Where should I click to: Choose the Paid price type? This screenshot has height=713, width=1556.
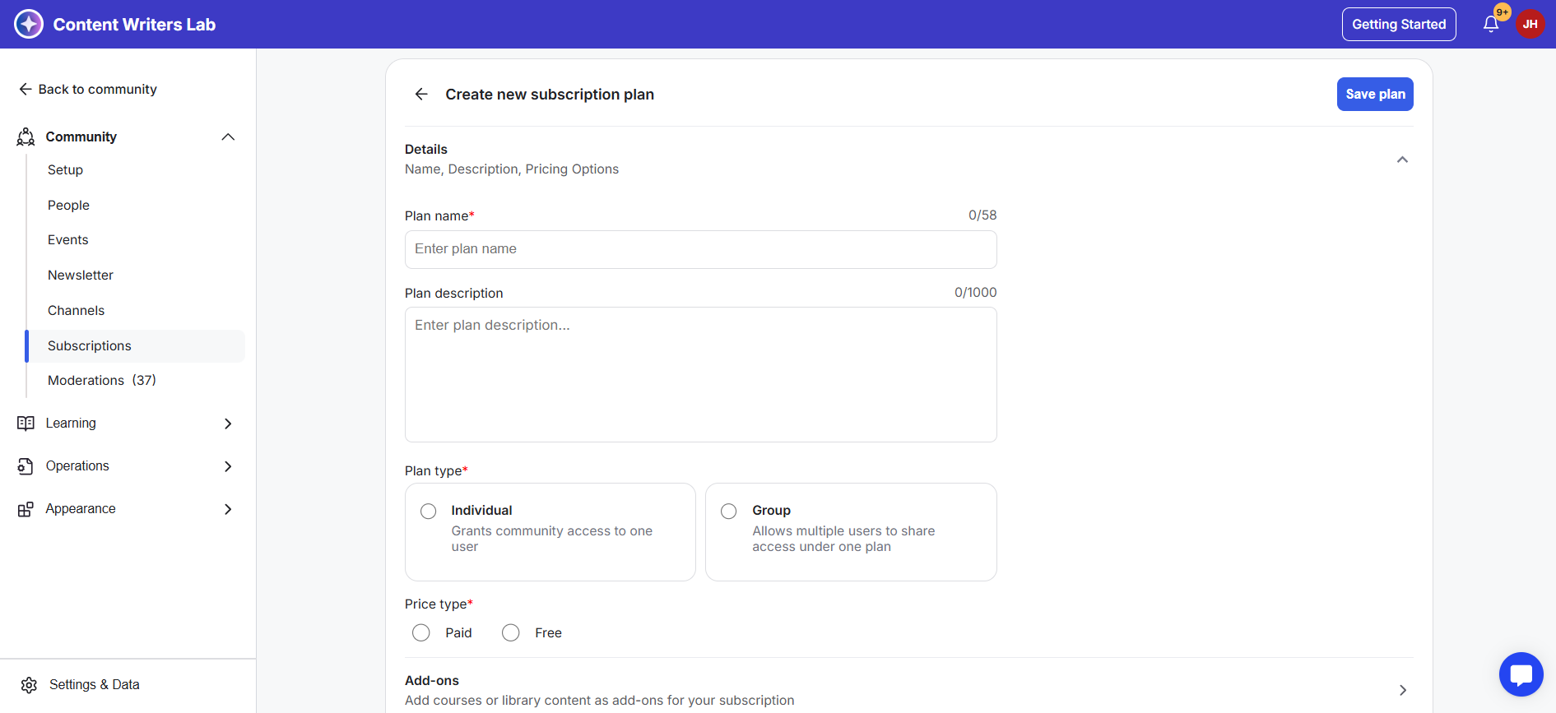tap(421, 632)
